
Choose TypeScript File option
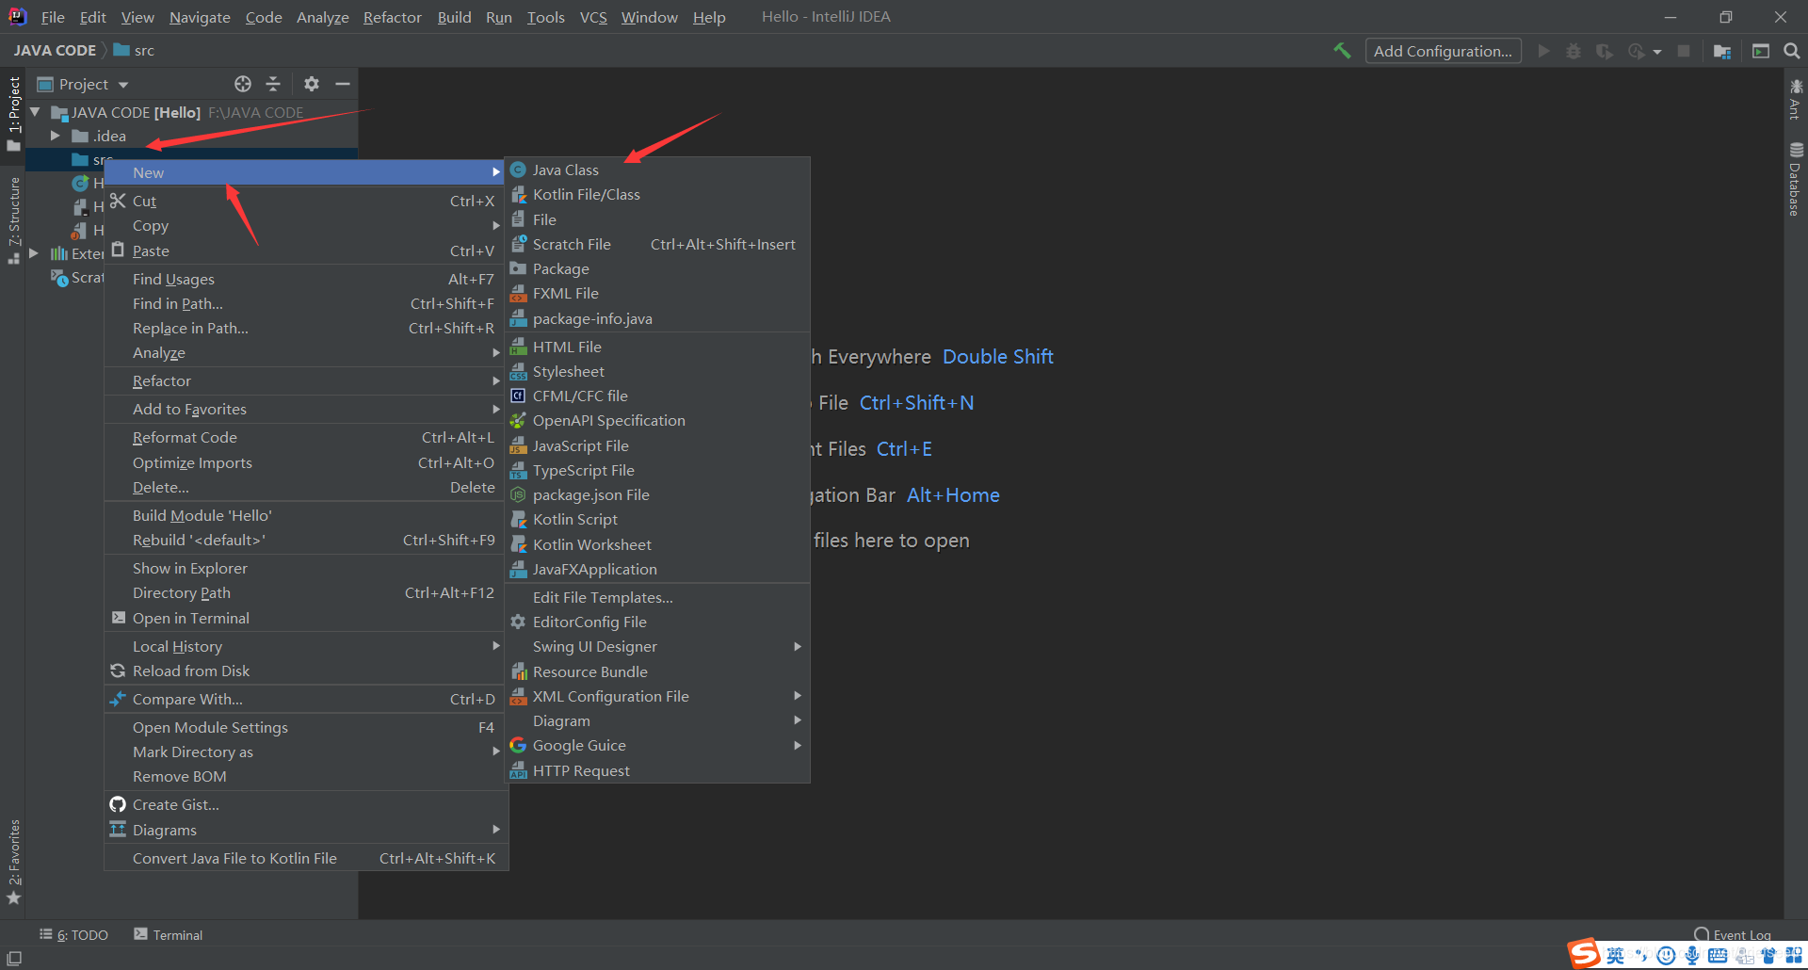(657, 470)
